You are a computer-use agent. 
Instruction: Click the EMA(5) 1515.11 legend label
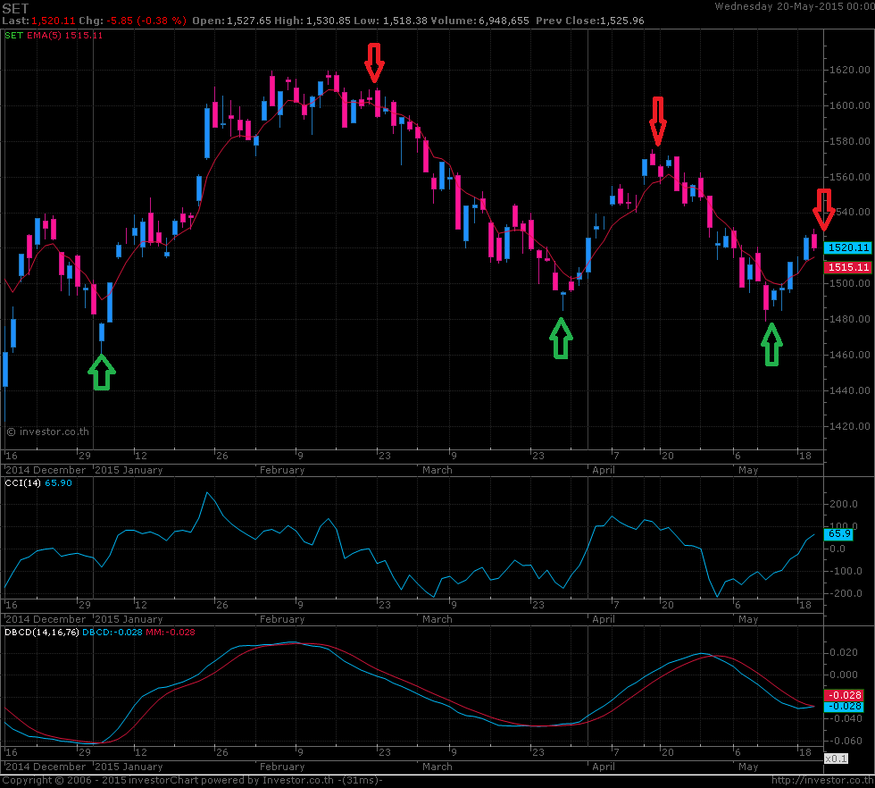pos(64,35)
